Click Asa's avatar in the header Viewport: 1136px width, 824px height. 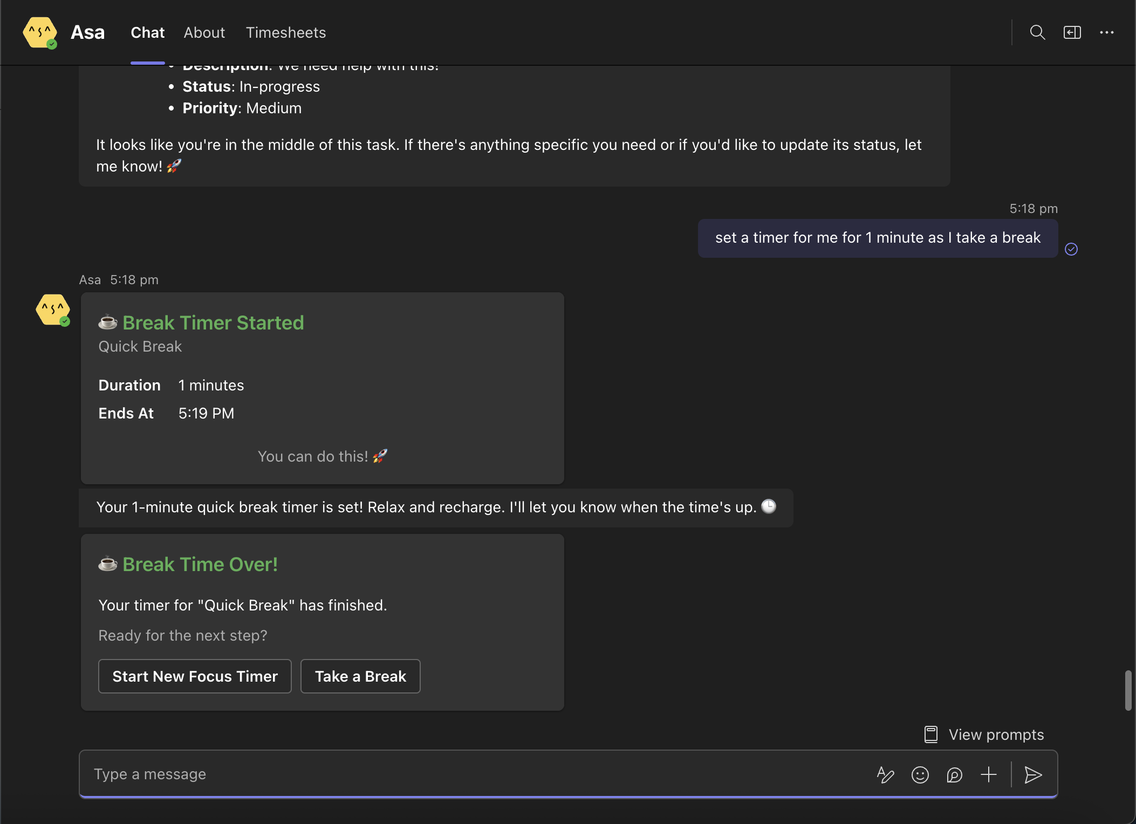coord(40,32)
